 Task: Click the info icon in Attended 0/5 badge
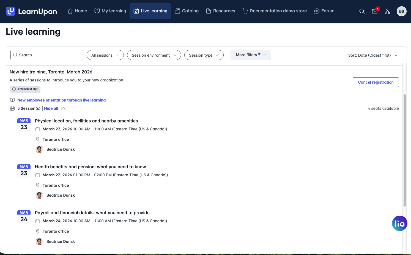14,89
